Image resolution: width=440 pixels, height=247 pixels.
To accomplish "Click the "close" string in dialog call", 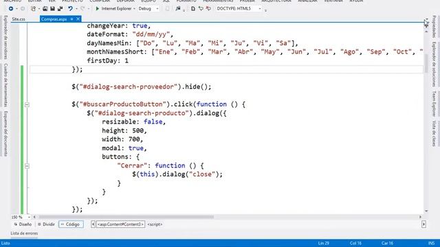I will coord(201,174).
